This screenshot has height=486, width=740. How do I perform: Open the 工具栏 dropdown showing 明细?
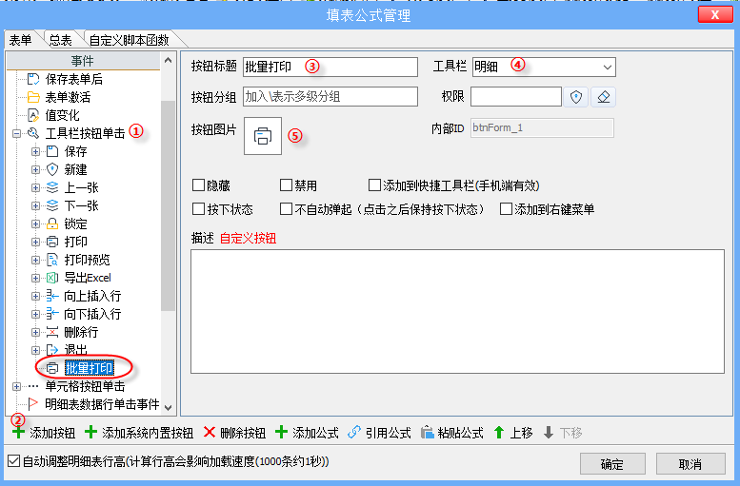[x=608, y=68]
